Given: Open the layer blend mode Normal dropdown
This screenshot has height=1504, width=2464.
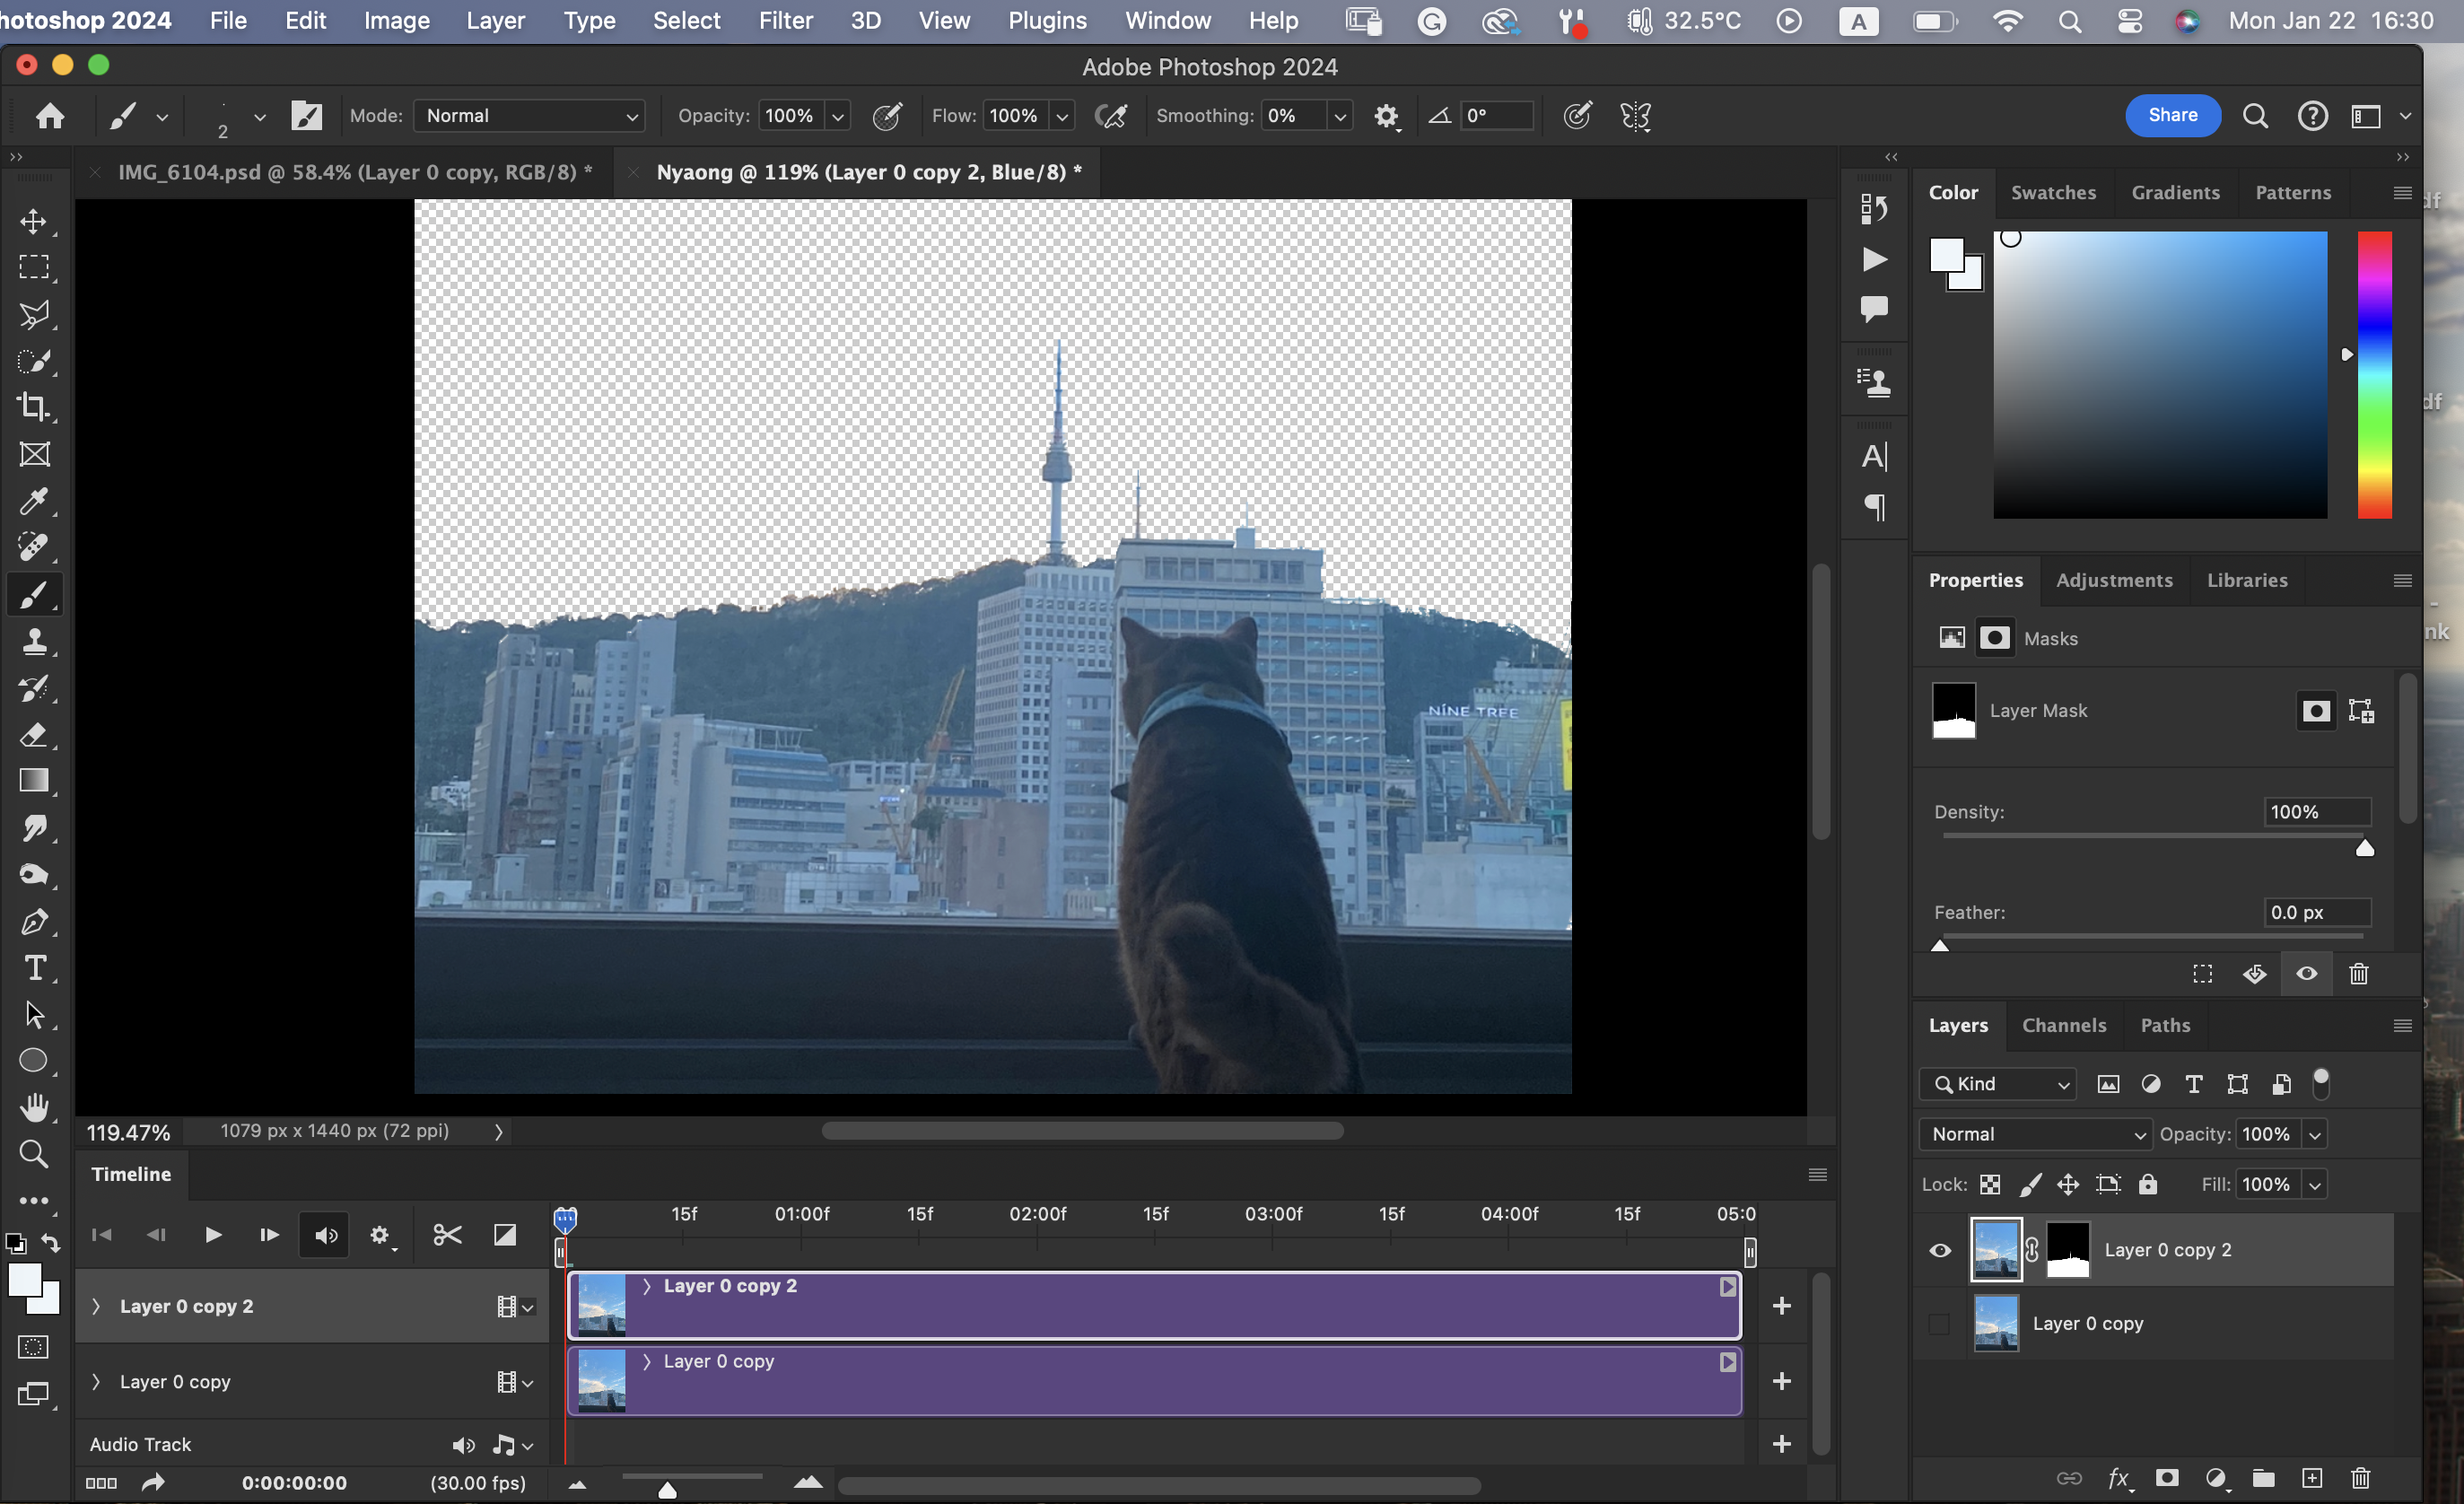Looking at the screenshot, I should coord(2035,1134).
